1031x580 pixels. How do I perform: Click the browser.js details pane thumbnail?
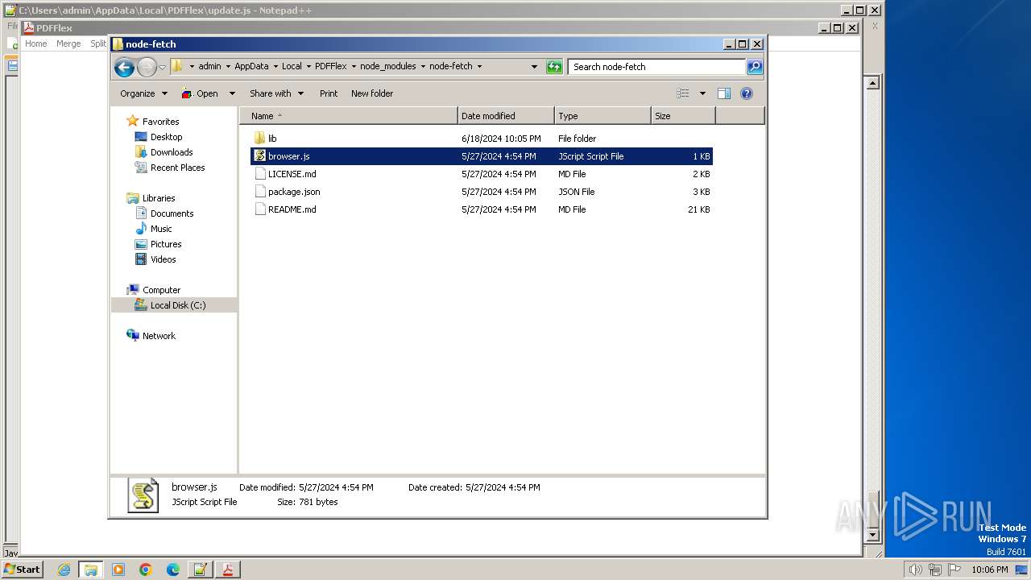[x=143, y=495]
